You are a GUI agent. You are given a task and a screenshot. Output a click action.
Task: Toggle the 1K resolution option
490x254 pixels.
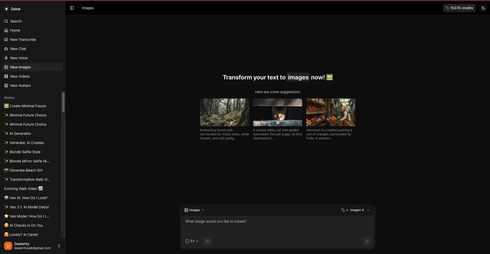coord(207,241)
